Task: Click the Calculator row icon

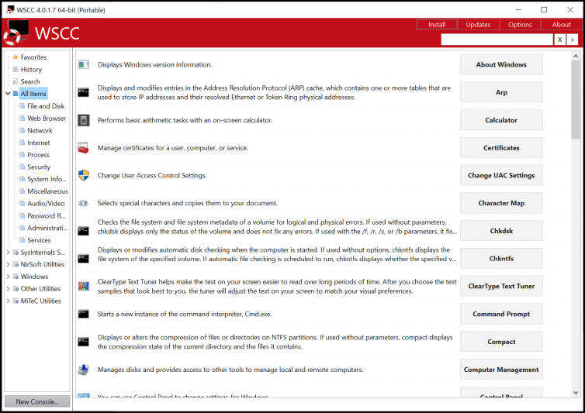Action: [84, 120]
